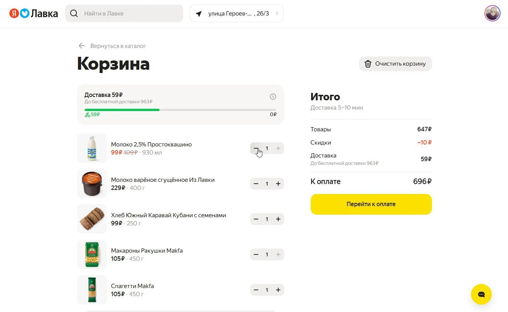Open the sliced bread thumbnail
This screenshot has height=312, width=508.
92,219
